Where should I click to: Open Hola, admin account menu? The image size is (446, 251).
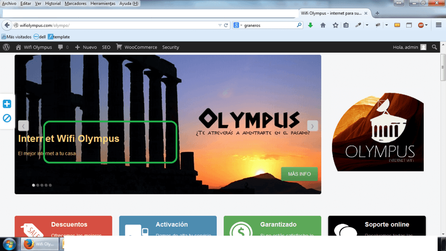pyautogui.click(x=410, y=47)
